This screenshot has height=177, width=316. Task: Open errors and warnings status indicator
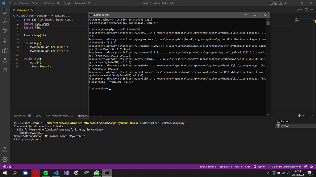8,167
